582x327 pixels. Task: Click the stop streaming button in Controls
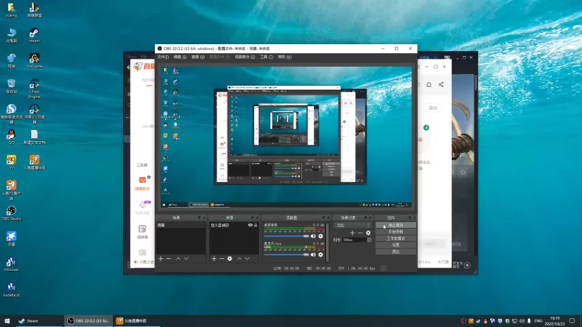(396, 225)
